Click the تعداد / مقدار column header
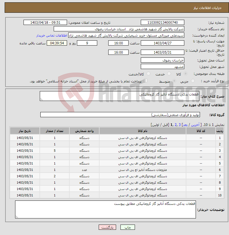This screenshot has height=235, width=229. [x=55, y=131]
